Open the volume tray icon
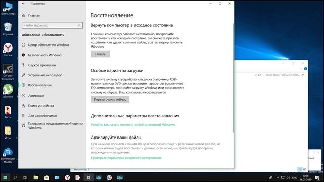324x182 pixels. (288, 177)
